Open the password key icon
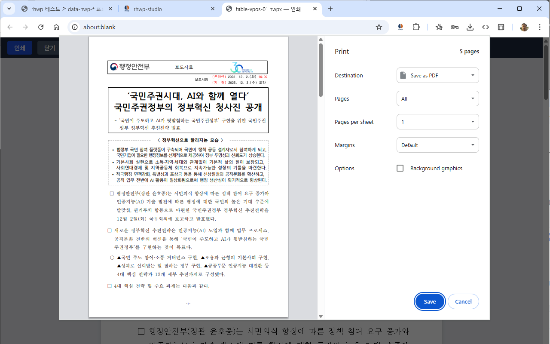 pyautogui.click(x=455, y=27)
